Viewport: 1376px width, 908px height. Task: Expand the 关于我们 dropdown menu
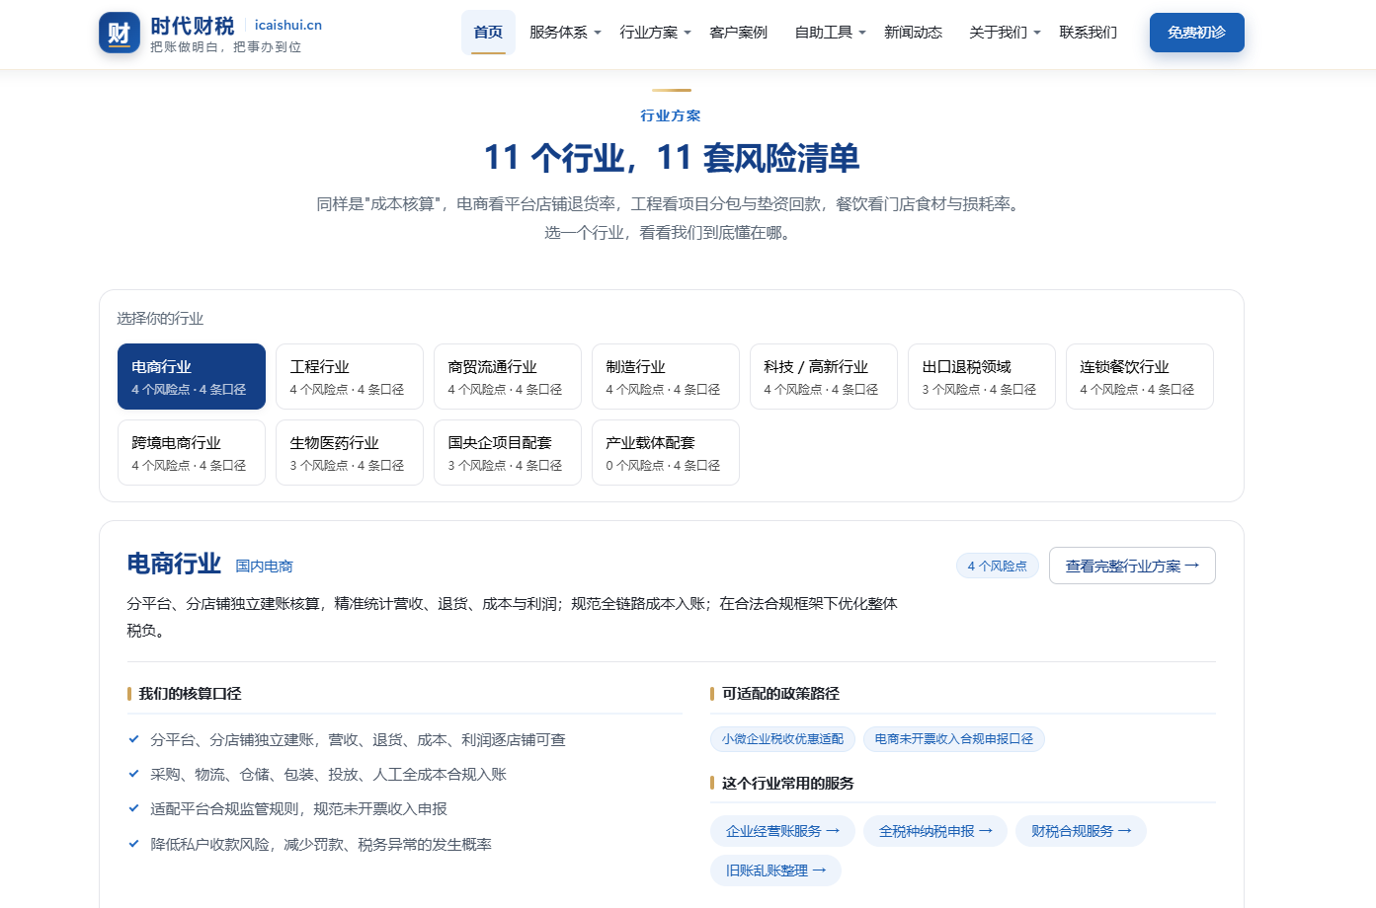pyautogui.click(x=1005, y=33)
